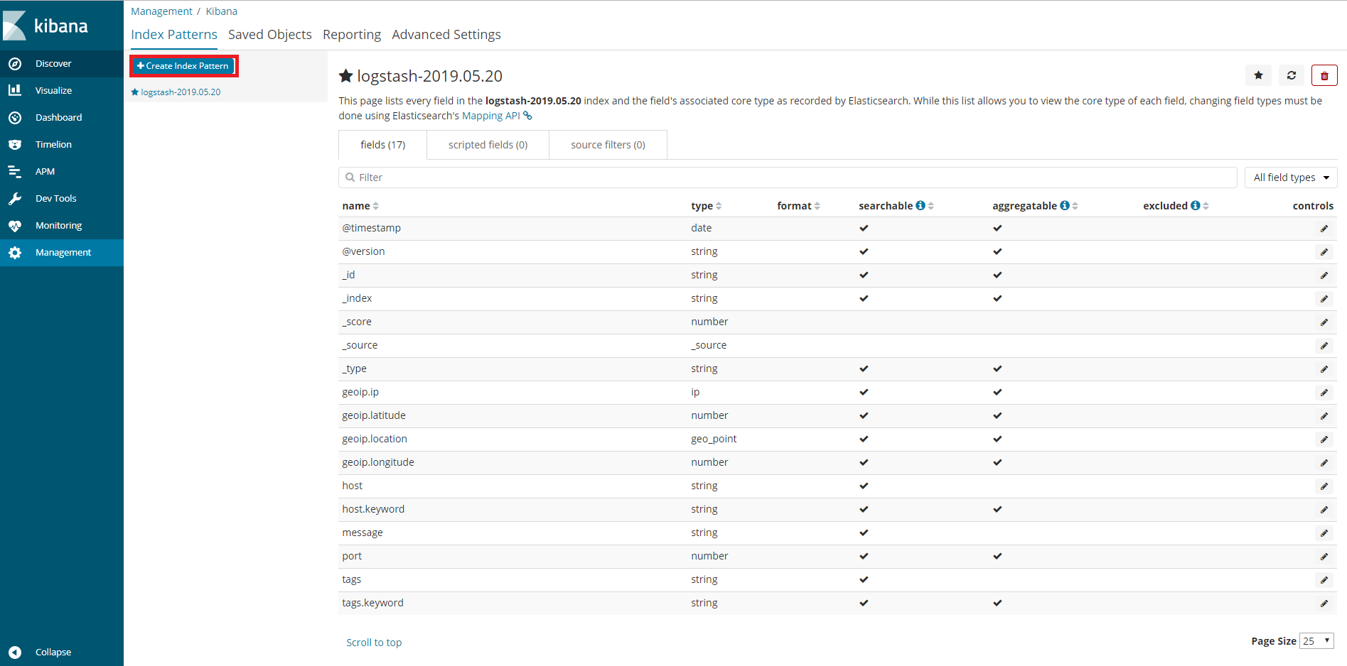Open the Visualize section
This screenshot has width=1347, height=666.
pyautogui.click(x=61, y=91)
